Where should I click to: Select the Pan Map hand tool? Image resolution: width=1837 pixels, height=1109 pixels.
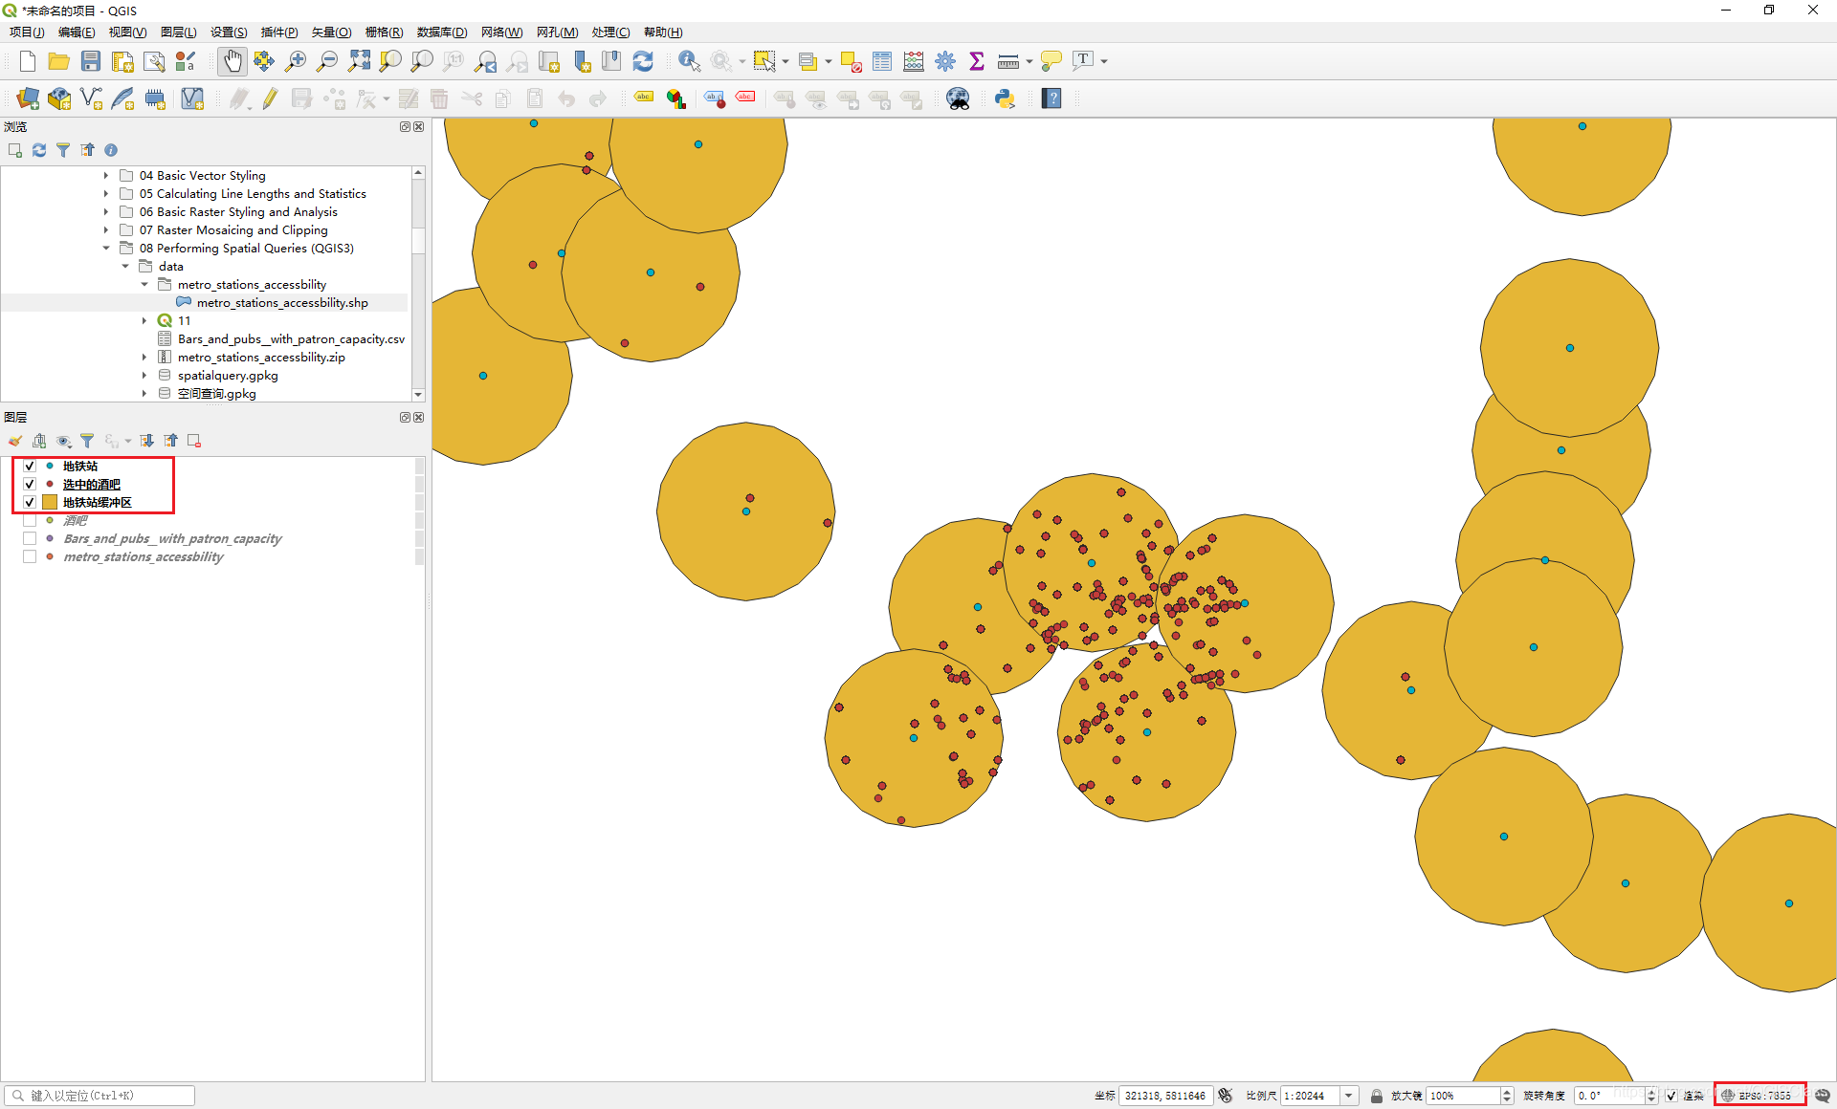pyautogui.click(x=232, y=61)
